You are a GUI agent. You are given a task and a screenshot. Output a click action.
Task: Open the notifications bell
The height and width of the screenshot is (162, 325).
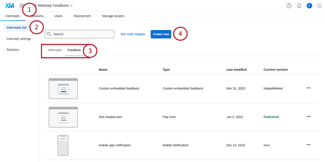(x=299, y=6)
